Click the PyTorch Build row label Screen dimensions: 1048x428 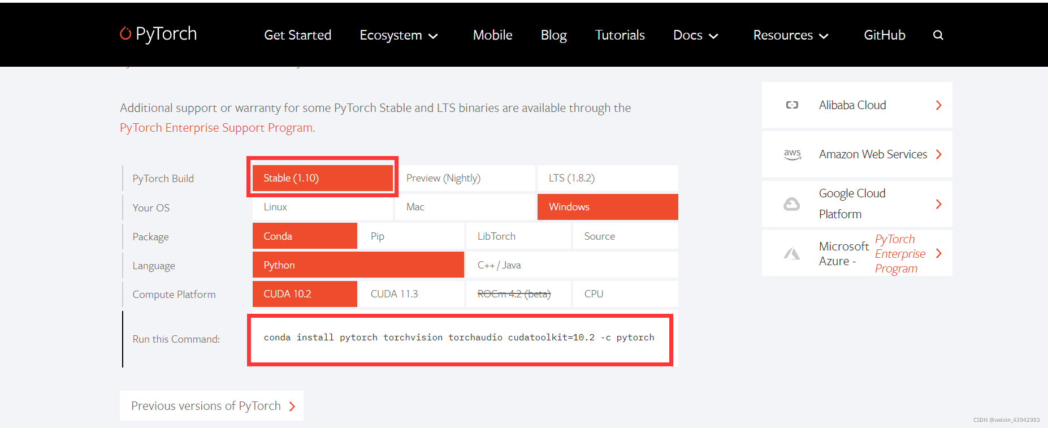click(163, 179)
